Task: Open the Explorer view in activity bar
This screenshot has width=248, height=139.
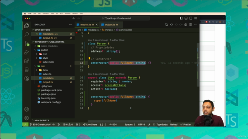Action: point(27,26)
